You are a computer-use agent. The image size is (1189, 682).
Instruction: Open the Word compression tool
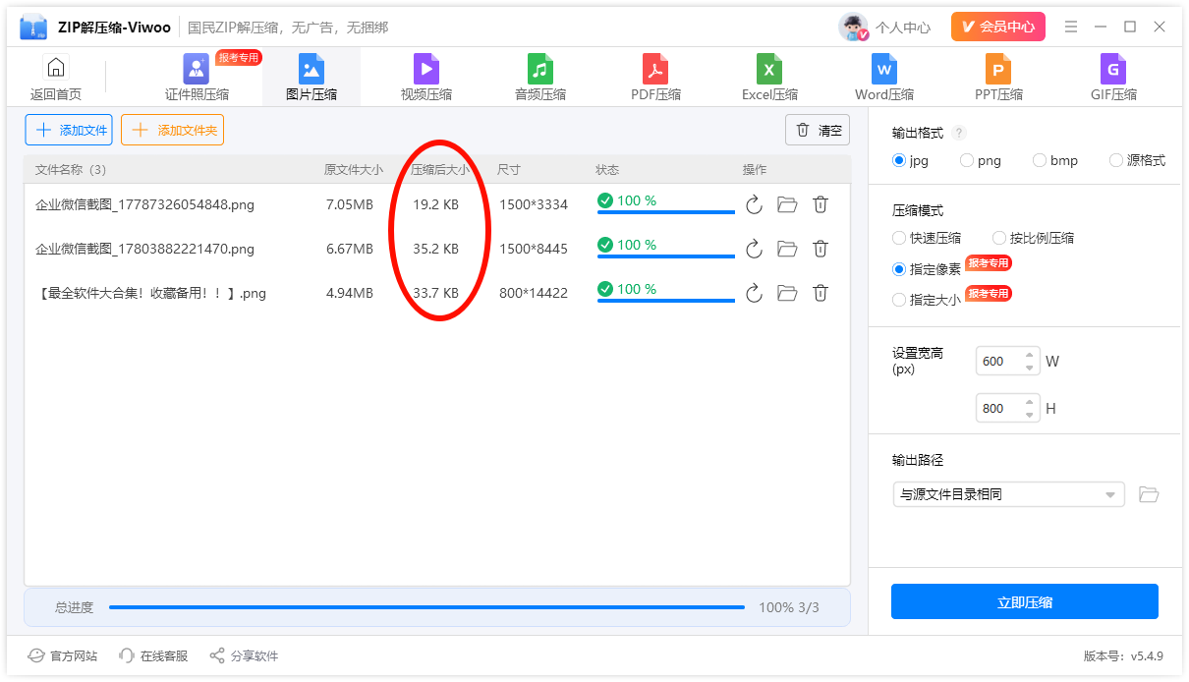coord(884,78)
